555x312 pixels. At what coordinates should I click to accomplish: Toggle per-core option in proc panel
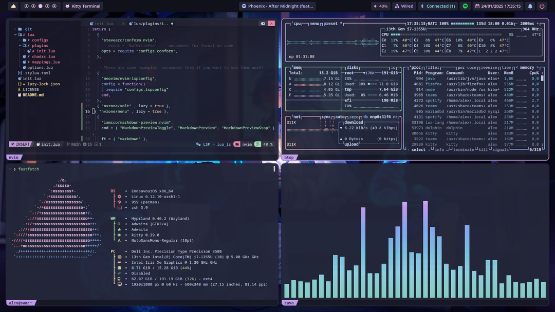(x=467, y=68)
